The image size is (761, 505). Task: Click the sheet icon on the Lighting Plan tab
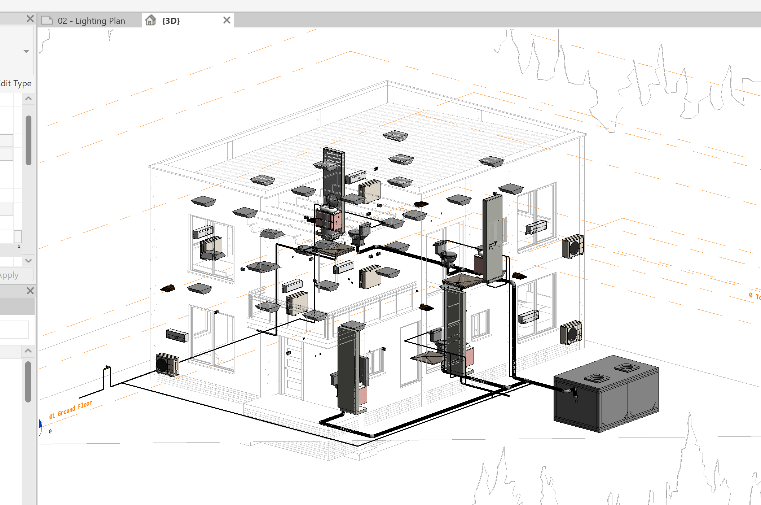47,20
